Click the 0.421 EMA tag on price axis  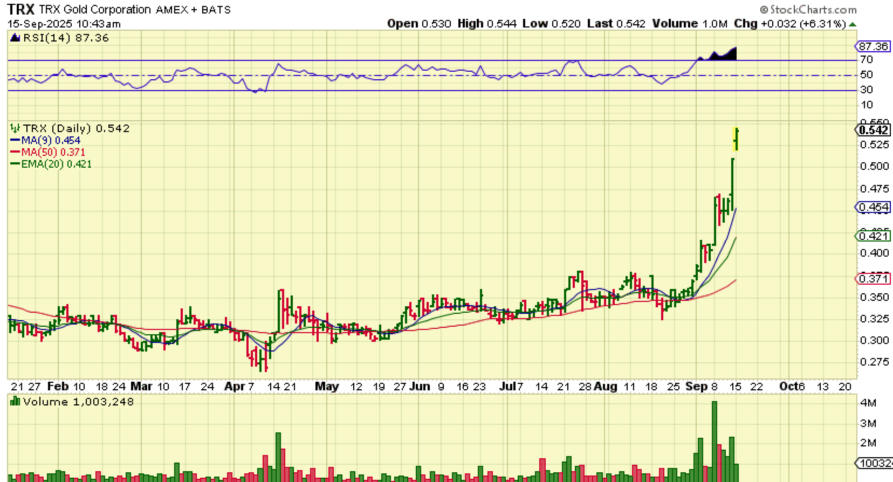873,236
